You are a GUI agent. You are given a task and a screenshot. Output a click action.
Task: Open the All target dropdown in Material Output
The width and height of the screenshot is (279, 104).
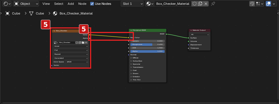click(x=200, y=35)
